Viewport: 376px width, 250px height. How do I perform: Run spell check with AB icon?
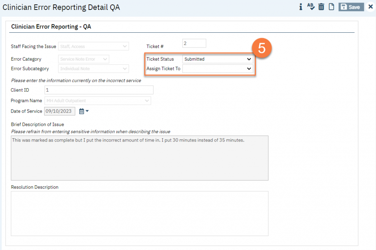tap(311, 7)
